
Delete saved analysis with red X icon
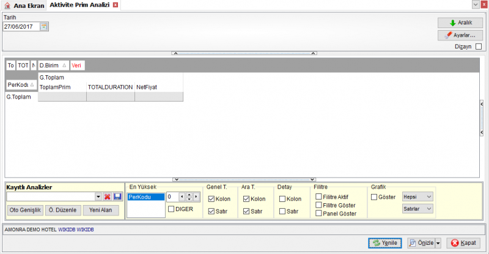pyautogui.click(x=108, y=196)
